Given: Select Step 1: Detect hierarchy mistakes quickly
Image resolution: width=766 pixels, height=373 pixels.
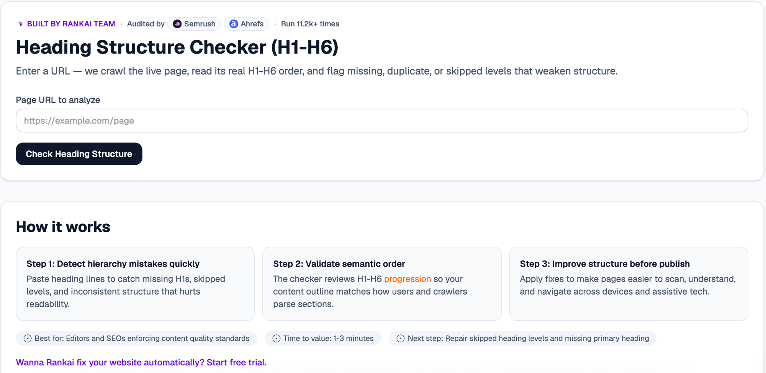Looking at the screenshot, I should [113, 264].
